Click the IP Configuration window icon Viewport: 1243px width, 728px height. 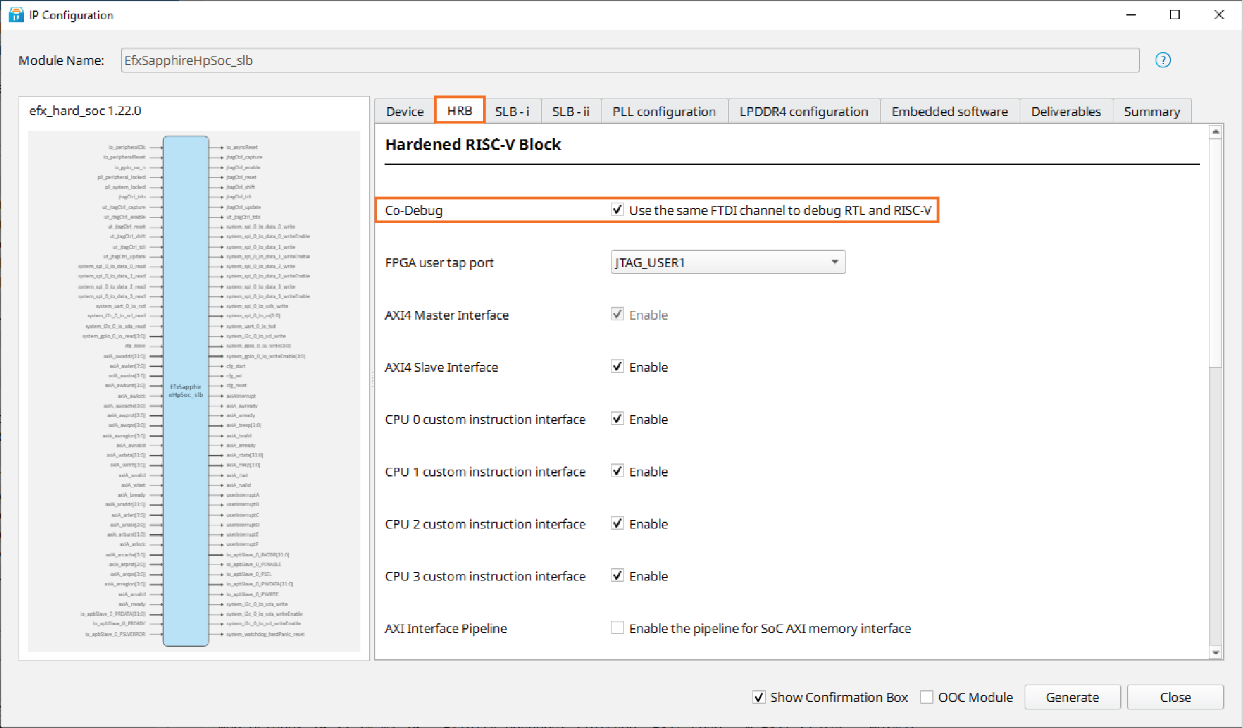(16, 14)
